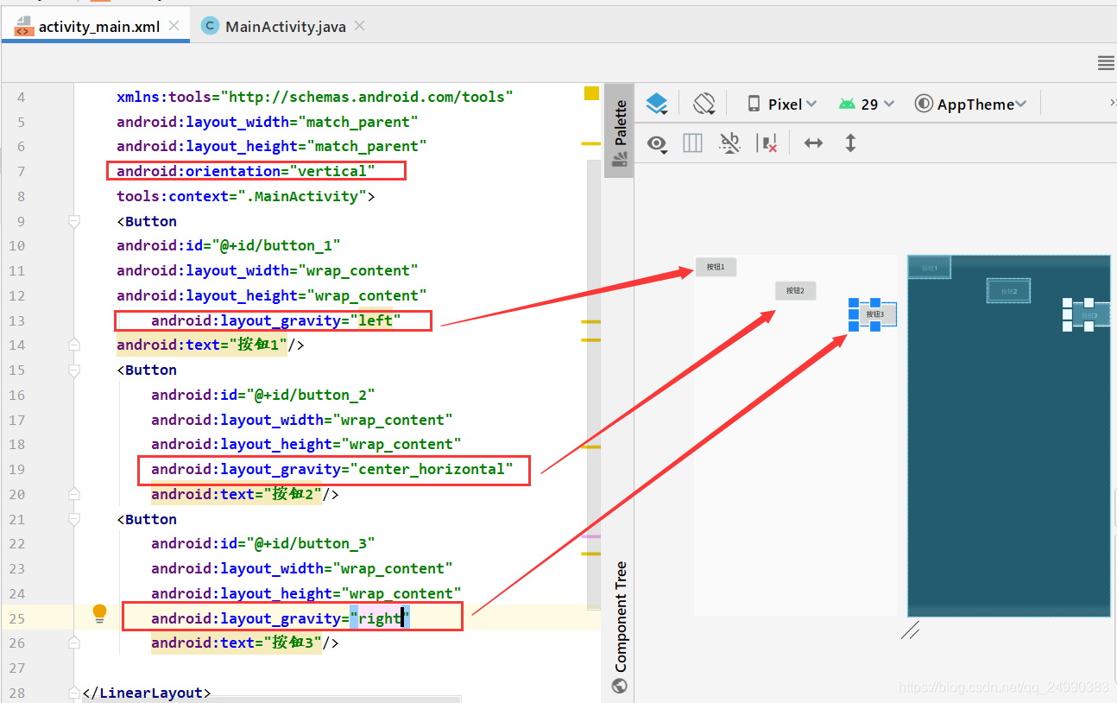
Task: Click the yellow lightbulb quick-fix icon
Action: 99,614
